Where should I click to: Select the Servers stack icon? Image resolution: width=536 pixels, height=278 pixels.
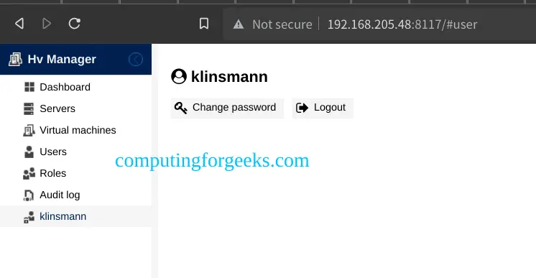[29, 108]
